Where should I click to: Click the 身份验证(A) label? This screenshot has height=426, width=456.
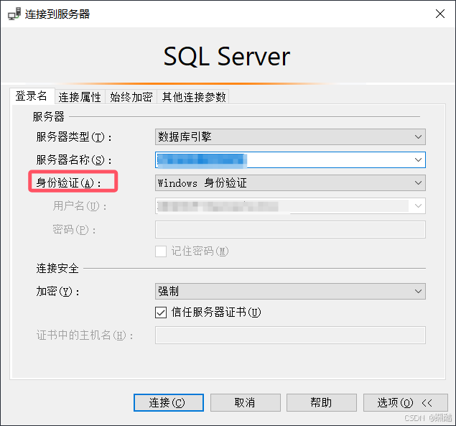[x=69, y=183]
